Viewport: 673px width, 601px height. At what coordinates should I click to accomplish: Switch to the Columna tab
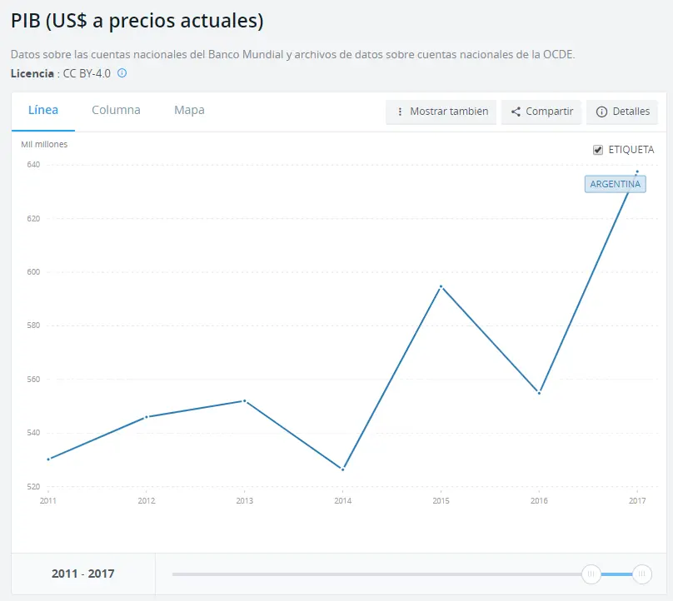coord(116,110)
